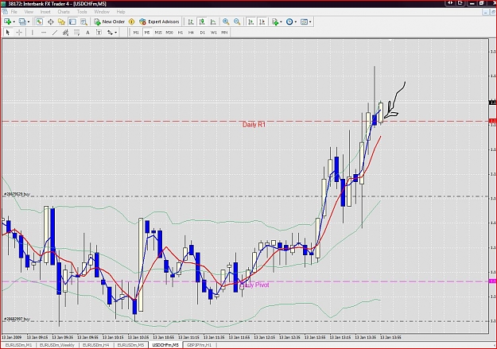Click the New Chart icon
Screen dimensions: 497x349
pyautogui.click(x=7, y=21)
